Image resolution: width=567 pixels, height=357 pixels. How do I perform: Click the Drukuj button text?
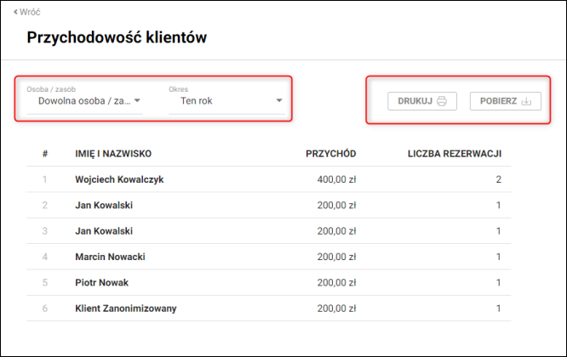click(415, 101)
